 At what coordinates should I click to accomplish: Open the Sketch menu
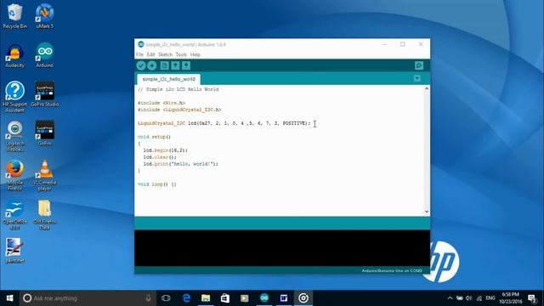[x=165, y=54]
